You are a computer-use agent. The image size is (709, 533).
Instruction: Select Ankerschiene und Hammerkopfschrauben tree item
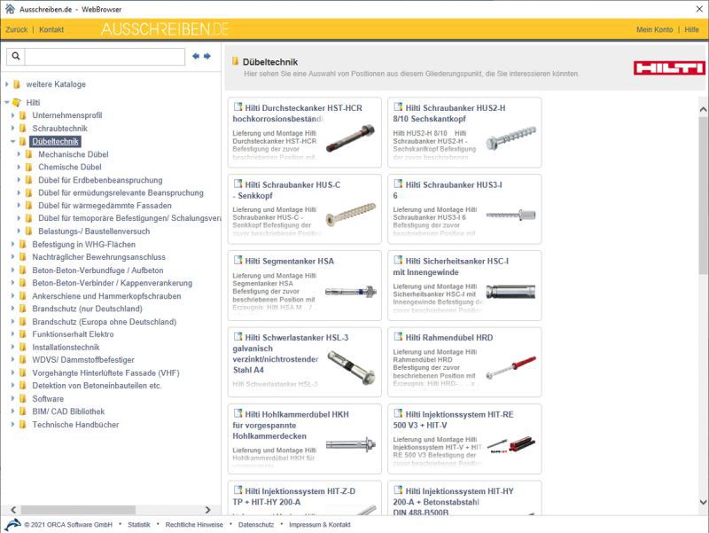(x=106, y=296)
